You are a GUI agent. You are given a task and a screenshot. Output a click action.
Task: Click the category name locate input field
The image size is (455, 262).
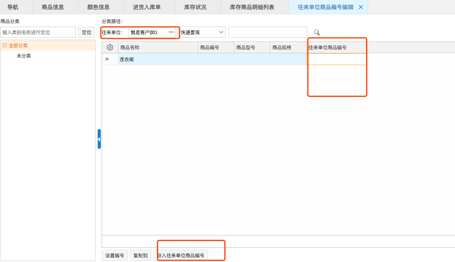point(39,32)
